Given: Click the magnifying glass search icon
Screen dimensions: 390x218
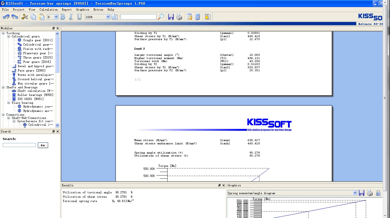Looking at the screenshot, I should pyautogui.click(x=161, y=17).
